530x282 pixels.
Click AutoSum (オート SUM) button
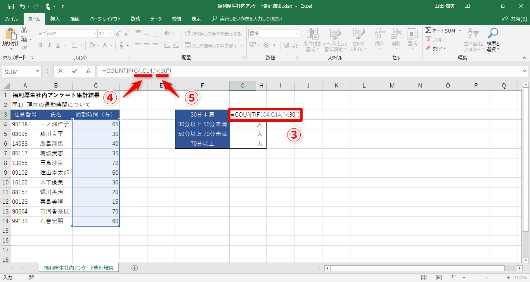440,31
